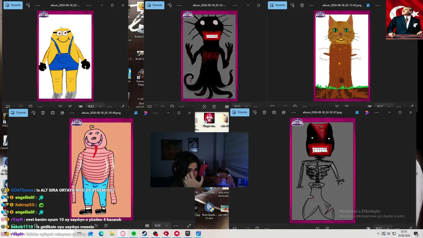Open Spotify from the taskbar
This screenshot has width=423, height=238.
tap(134, 234)
